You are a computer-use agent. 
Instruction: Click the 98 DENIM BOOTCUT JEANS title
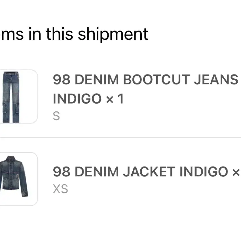(x=145, y=79)
